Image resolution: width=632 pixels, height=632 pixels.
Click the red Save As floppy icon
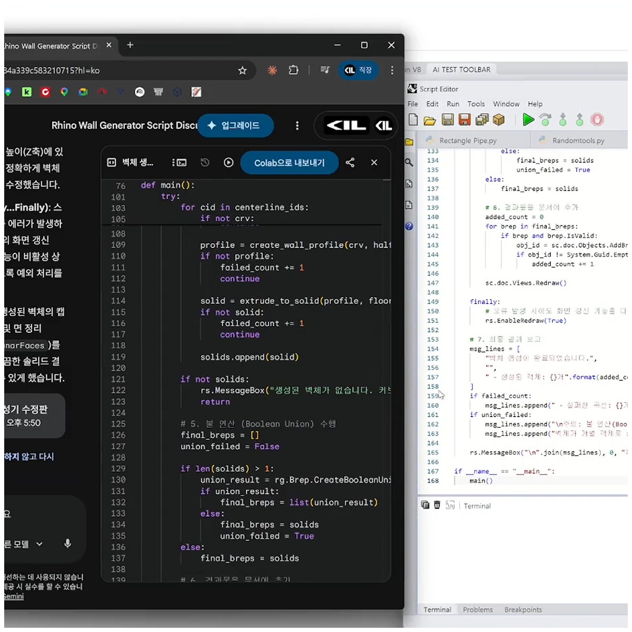coord(465,120)
